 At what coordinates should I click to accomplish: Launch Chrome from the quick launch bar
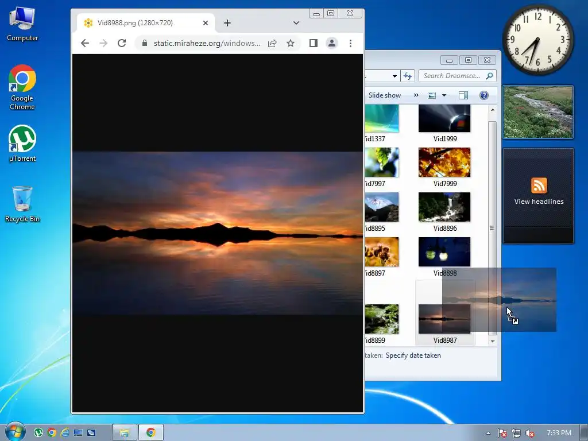[x=52, y=433]
